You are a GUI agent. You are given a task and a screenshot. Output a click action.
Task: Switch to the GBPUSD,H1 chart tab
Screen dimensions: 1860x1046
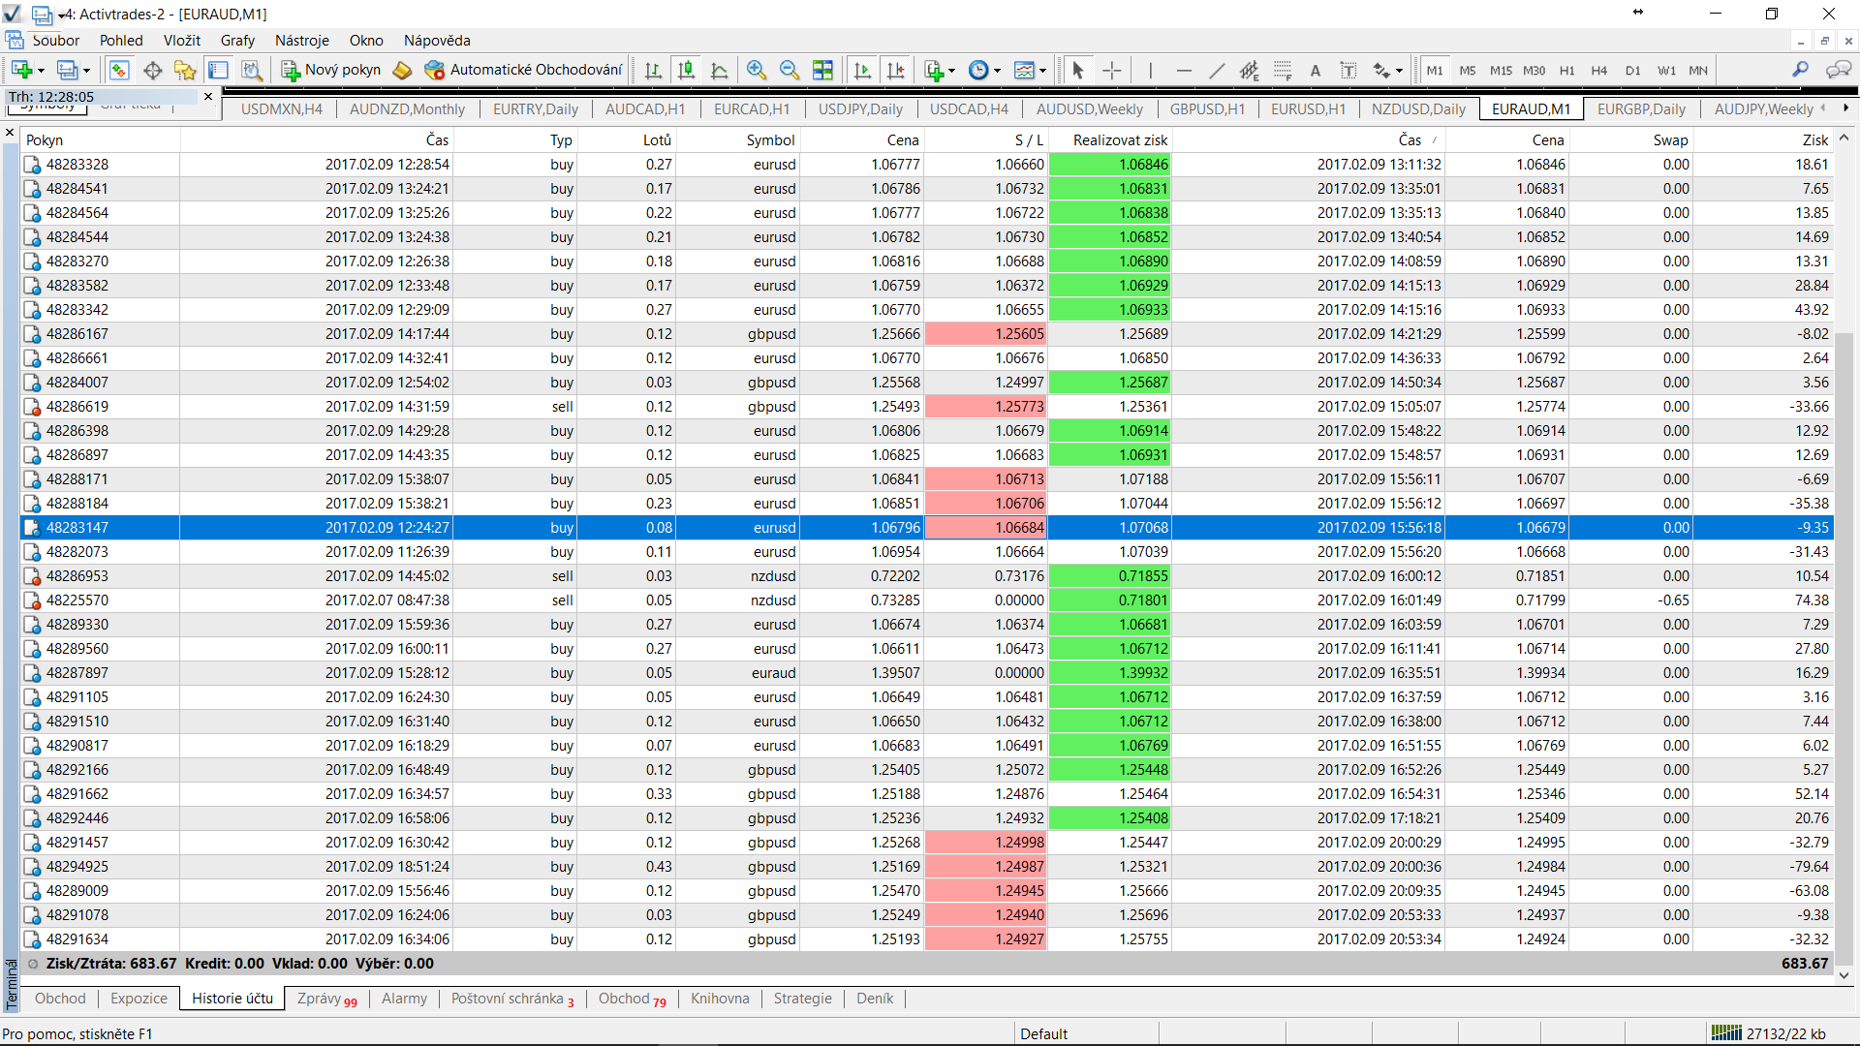pos(1207,109)
